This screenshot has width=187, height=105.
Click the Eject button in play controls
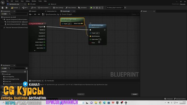[x=100, y=8]
